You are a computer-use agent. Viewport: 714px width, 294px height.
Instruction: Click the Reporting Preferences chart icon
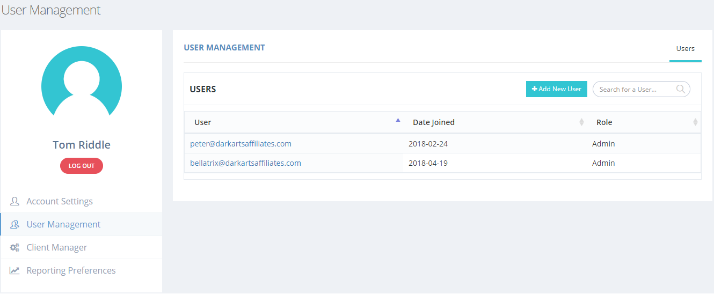(x=14, y=271)
